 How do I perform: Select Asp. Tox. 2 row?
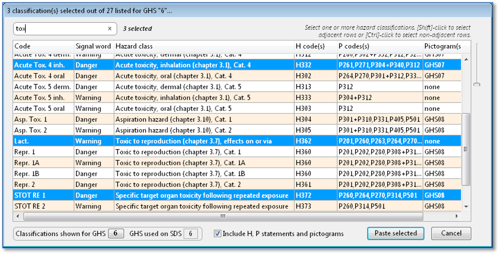(x=237, y=130)
